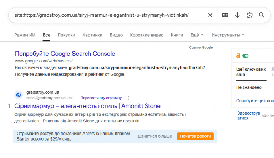Open the on-screen keyboard input tool
This screenshot has width=274, height=158.
[225, 15]
